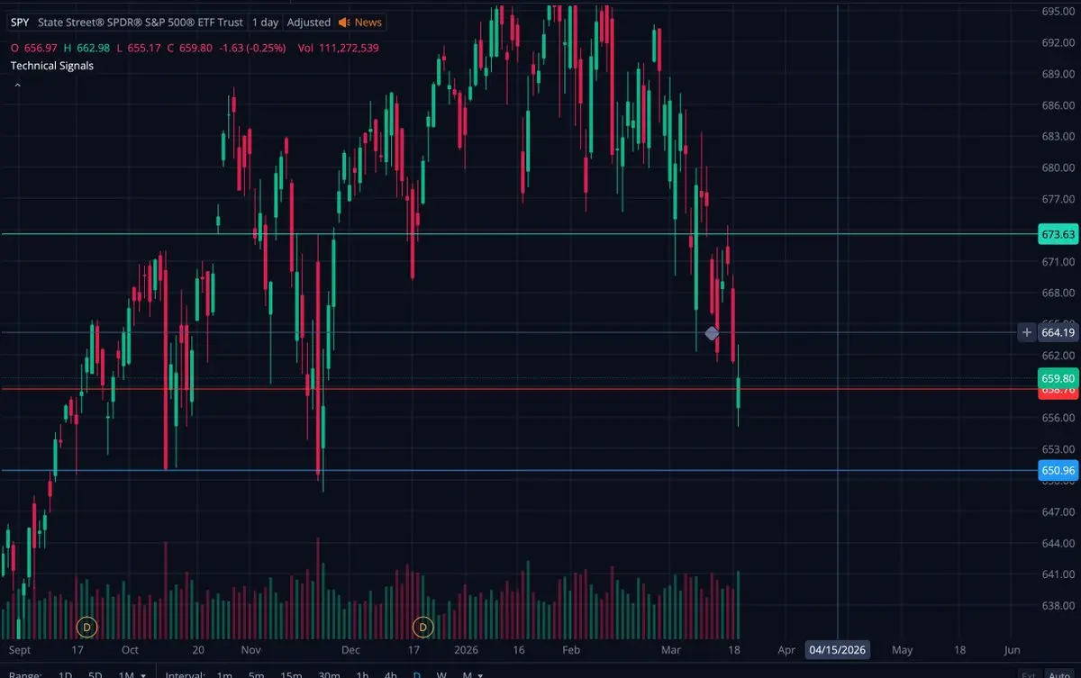Toggle the Adjusted price setting
Viewport: 1081px width, 678px height.
click(x=309, y=23)
